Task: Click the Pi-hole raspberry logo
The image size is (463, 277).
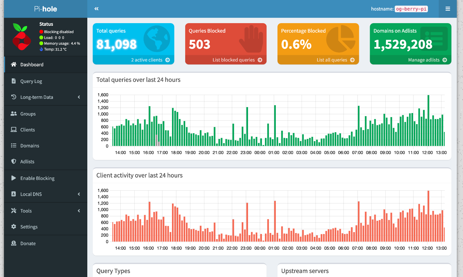Action: pos(21,36)
